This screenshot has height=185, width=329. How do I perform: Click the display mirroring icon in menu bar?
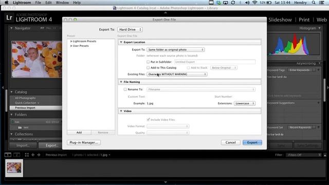226,3
